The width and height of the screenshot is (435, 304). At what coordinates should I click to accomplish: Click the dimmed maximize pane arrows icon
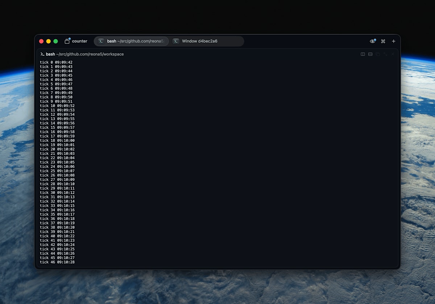[x=385, y=54]
